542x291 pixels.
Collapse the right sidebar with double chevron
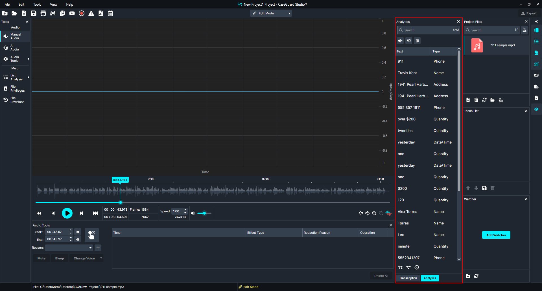536,21
